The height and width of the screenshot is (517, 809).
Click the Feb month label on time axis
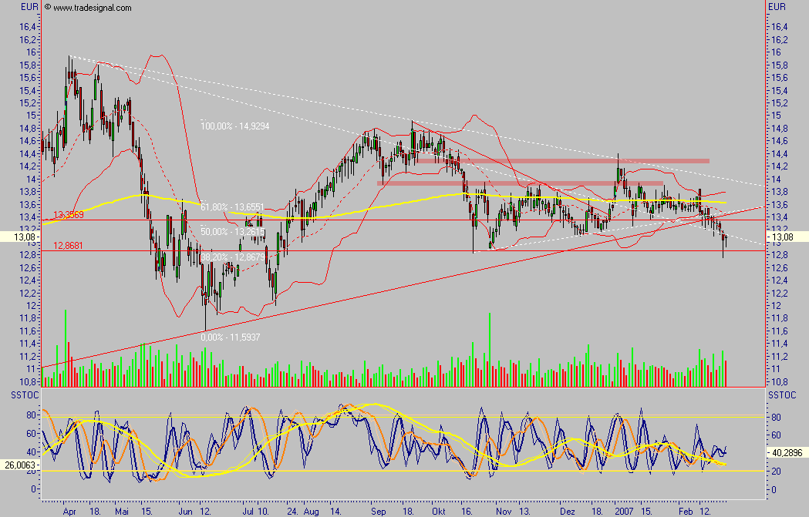point(686,512)
